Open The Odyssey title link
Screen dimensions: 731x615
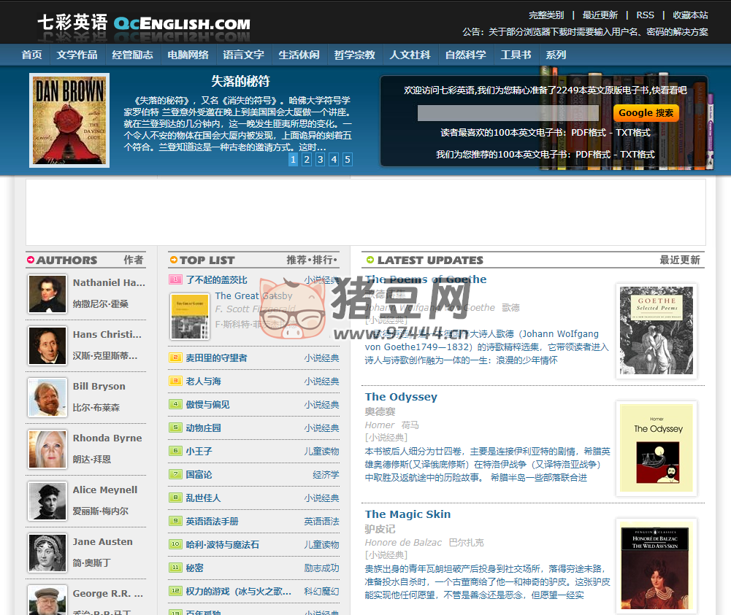pos(401,397)
